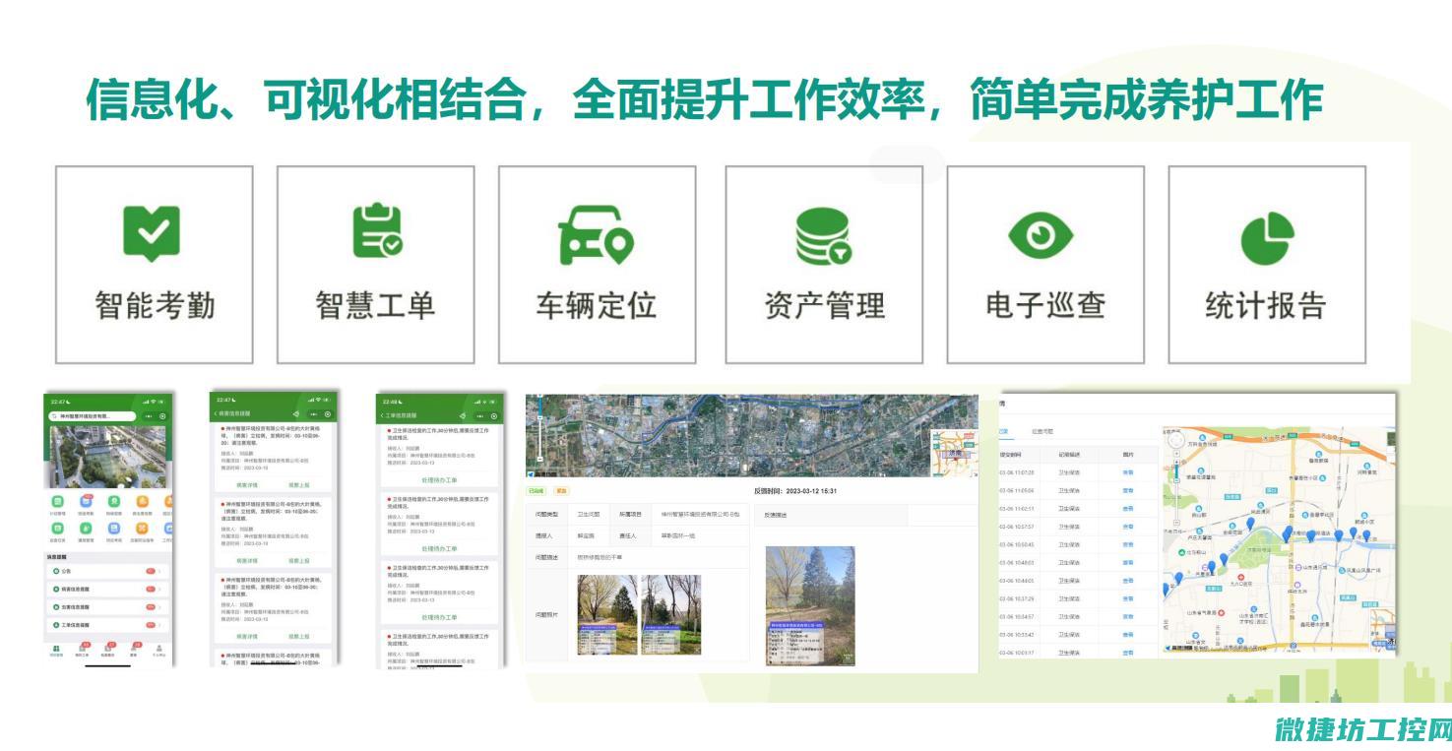Open the 虫害信息提醒 message row

point(107,607)
